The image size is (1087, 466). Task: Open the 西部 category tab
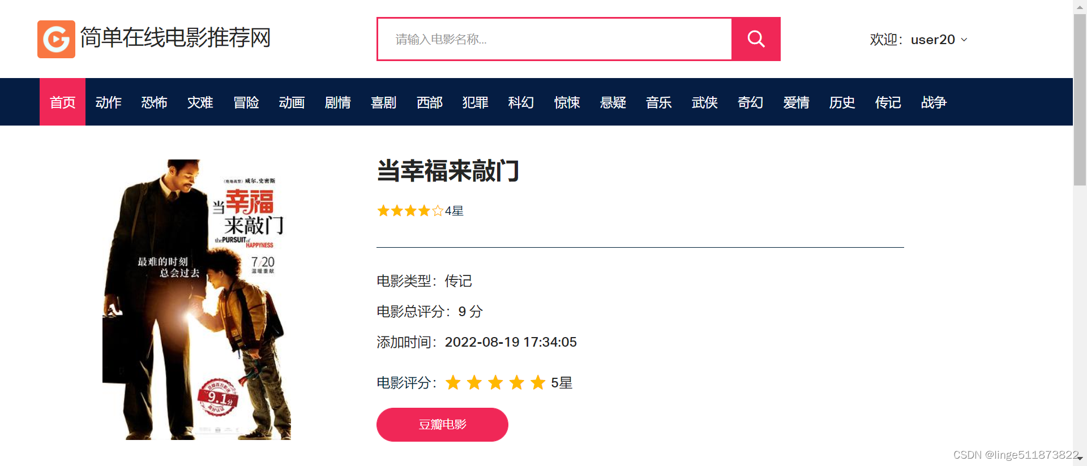[x=429, y=102]
